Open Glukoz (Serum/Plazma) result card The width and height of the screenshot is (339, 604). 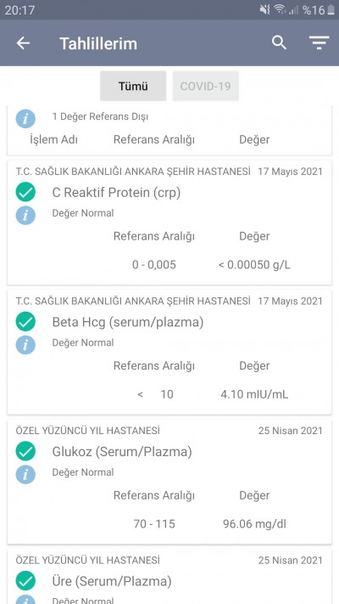point(169,482)
